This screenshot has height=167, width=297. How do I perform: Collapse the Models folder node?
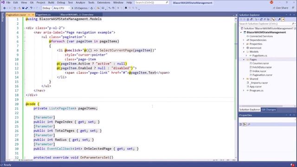(x=244, y=51)
